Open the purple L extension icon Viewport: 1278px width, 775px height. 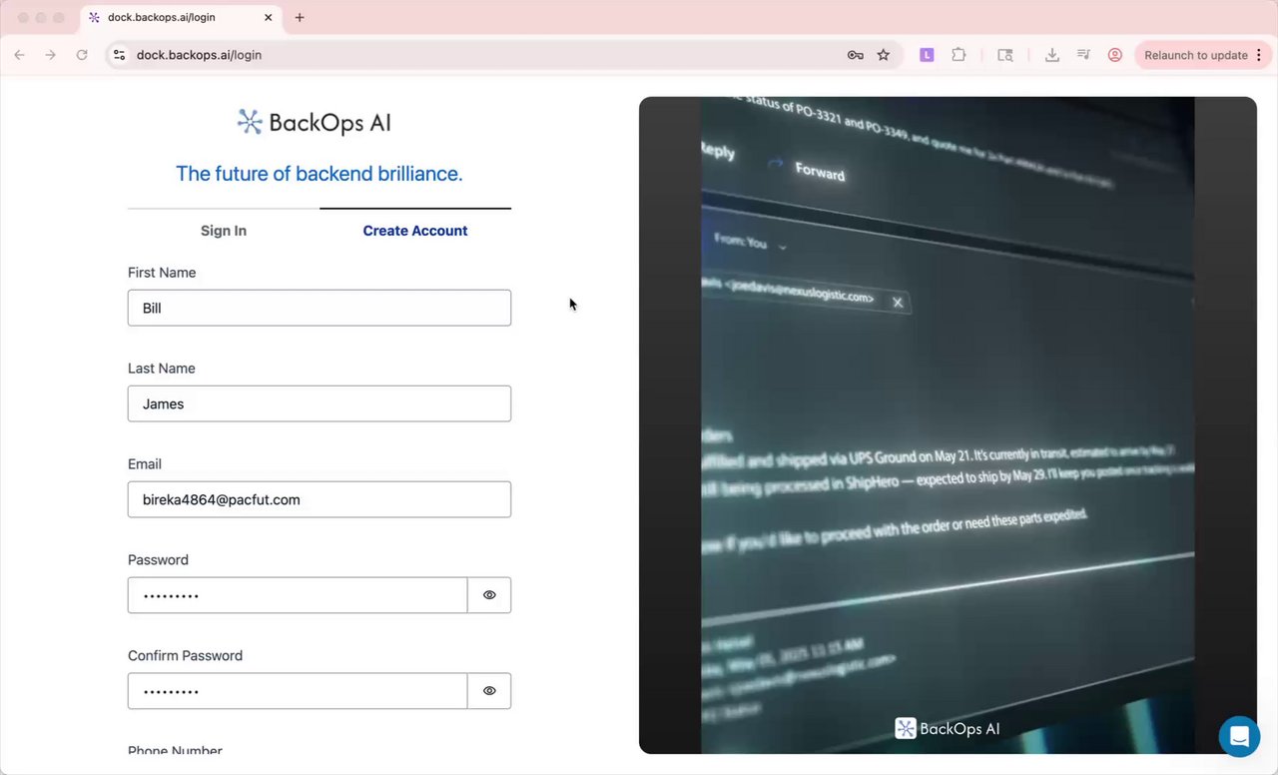(x=927, y=55)
